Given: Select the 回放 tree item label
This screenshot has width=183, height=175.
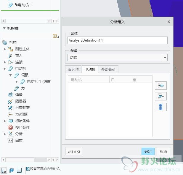Looking at the screenshot, I should (19, 141).
